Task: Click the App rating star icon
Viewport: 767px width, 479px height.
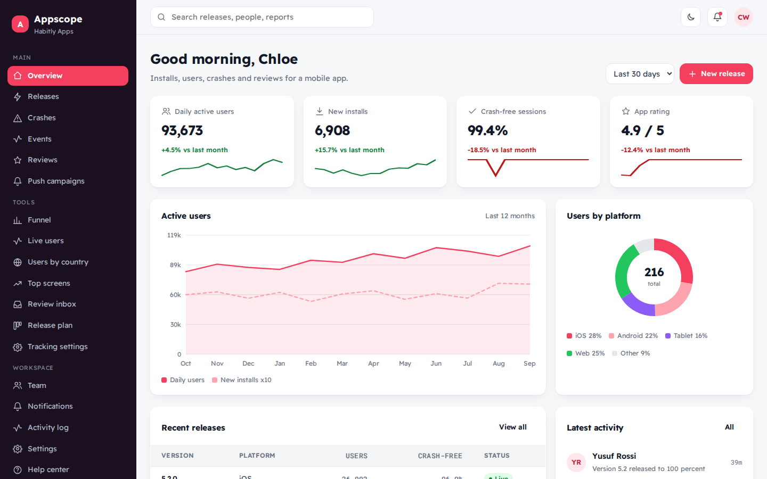Action: pos(626,111)
